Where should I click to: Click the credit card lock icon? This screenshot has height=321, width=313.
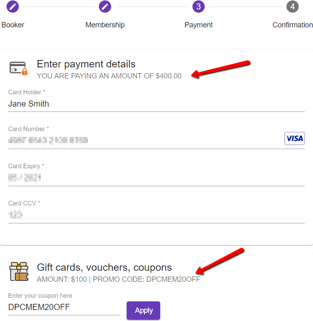(18, 68)
